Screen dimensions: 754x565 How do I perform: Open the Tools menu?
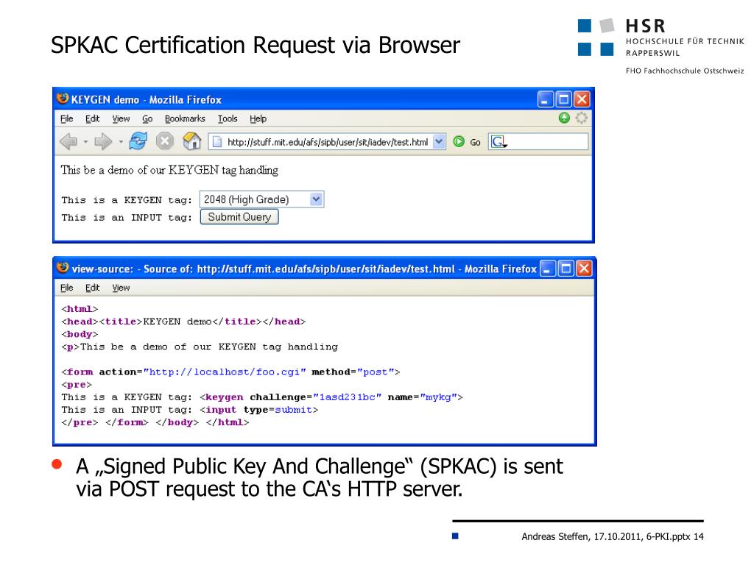tap(228, 118)
